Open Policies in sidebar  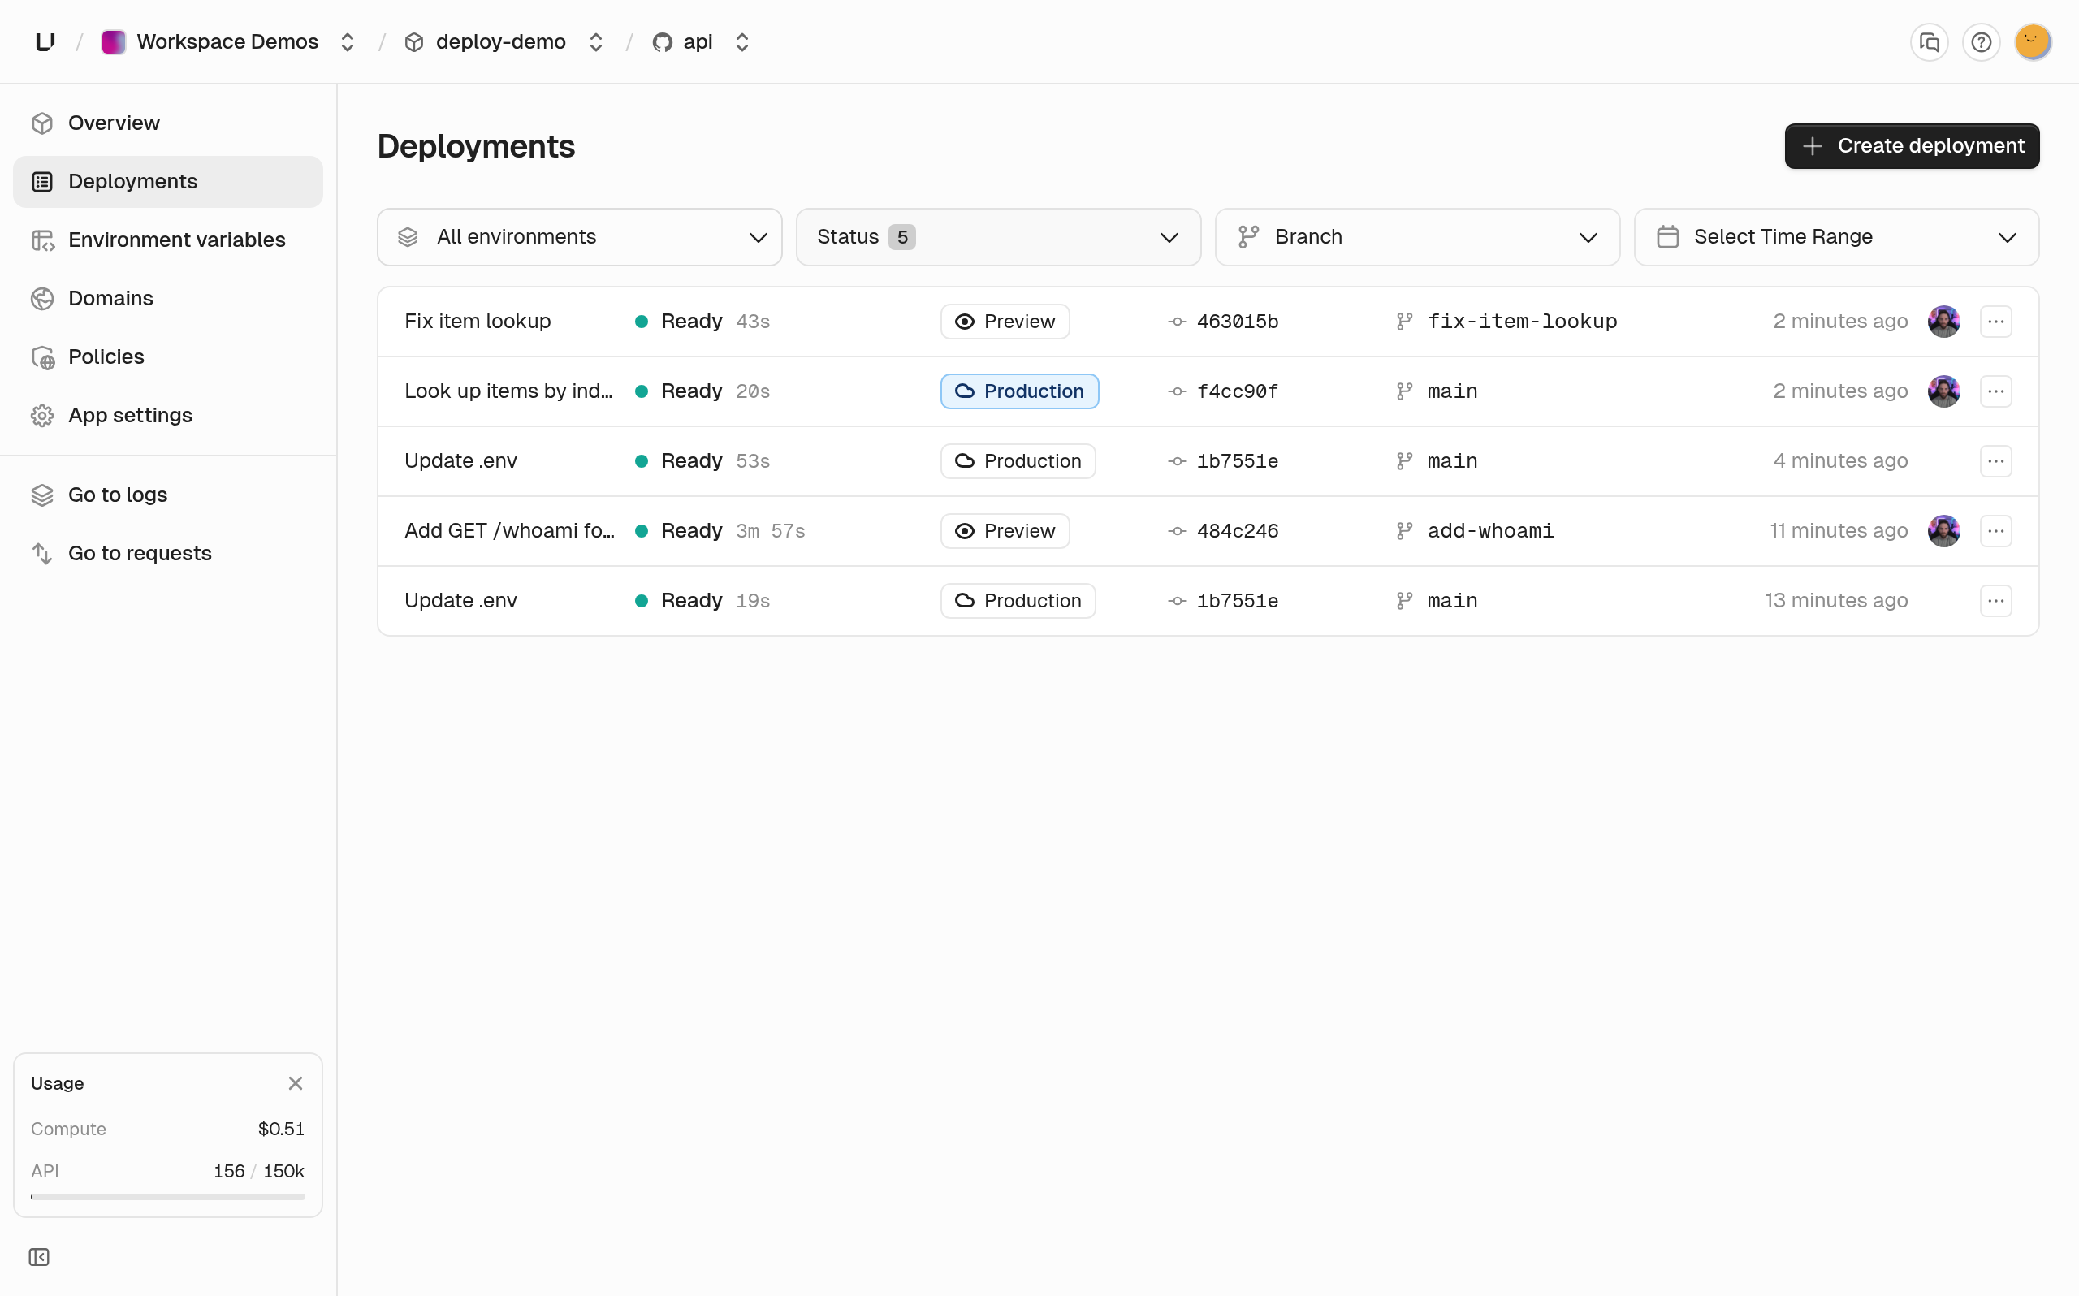[x=168, y=356]
